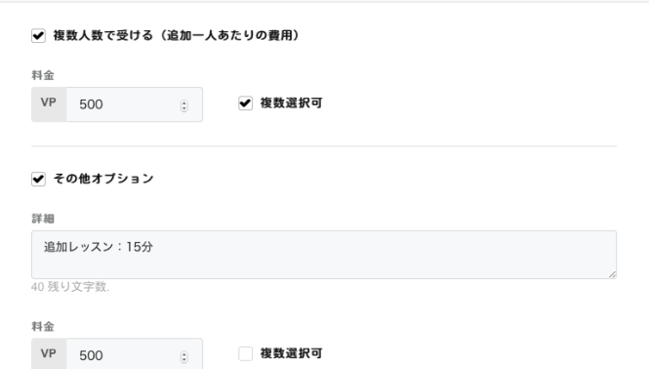Click the 複数人数で受ける（追加一人あたりの費用）label text
This screenshot has width=649, height=369.
(x=177, y=35)
